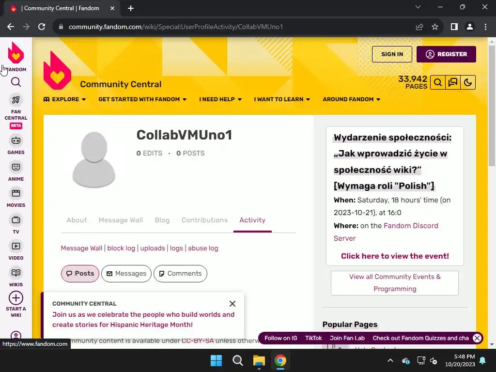Select the Comments activity filter

pyautogui.click(x=180, y=274)
